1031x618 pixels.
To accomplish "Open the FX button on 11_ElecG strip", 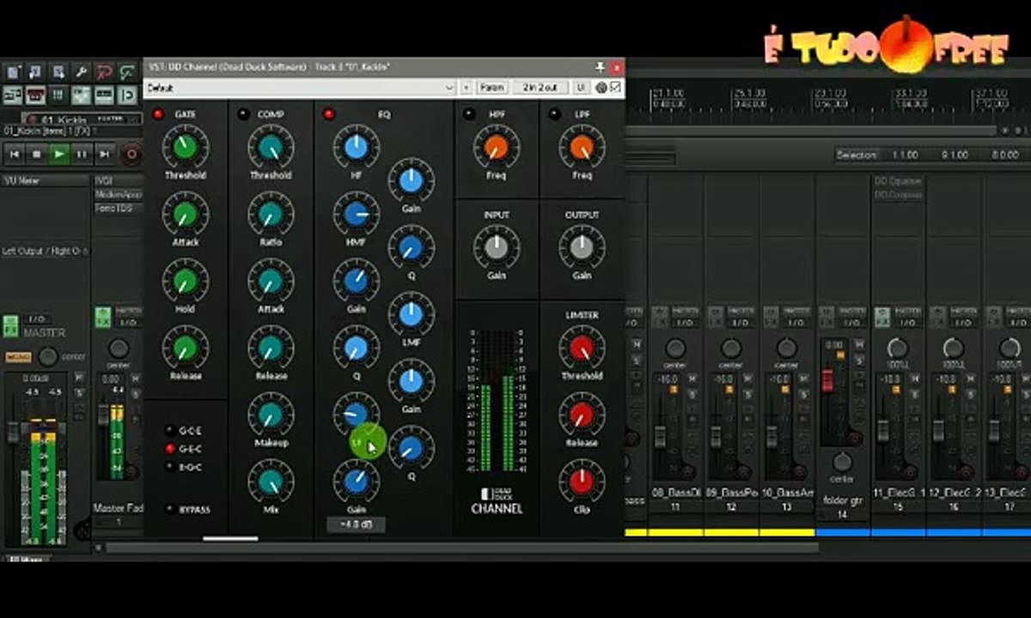I will pos(882,316).
